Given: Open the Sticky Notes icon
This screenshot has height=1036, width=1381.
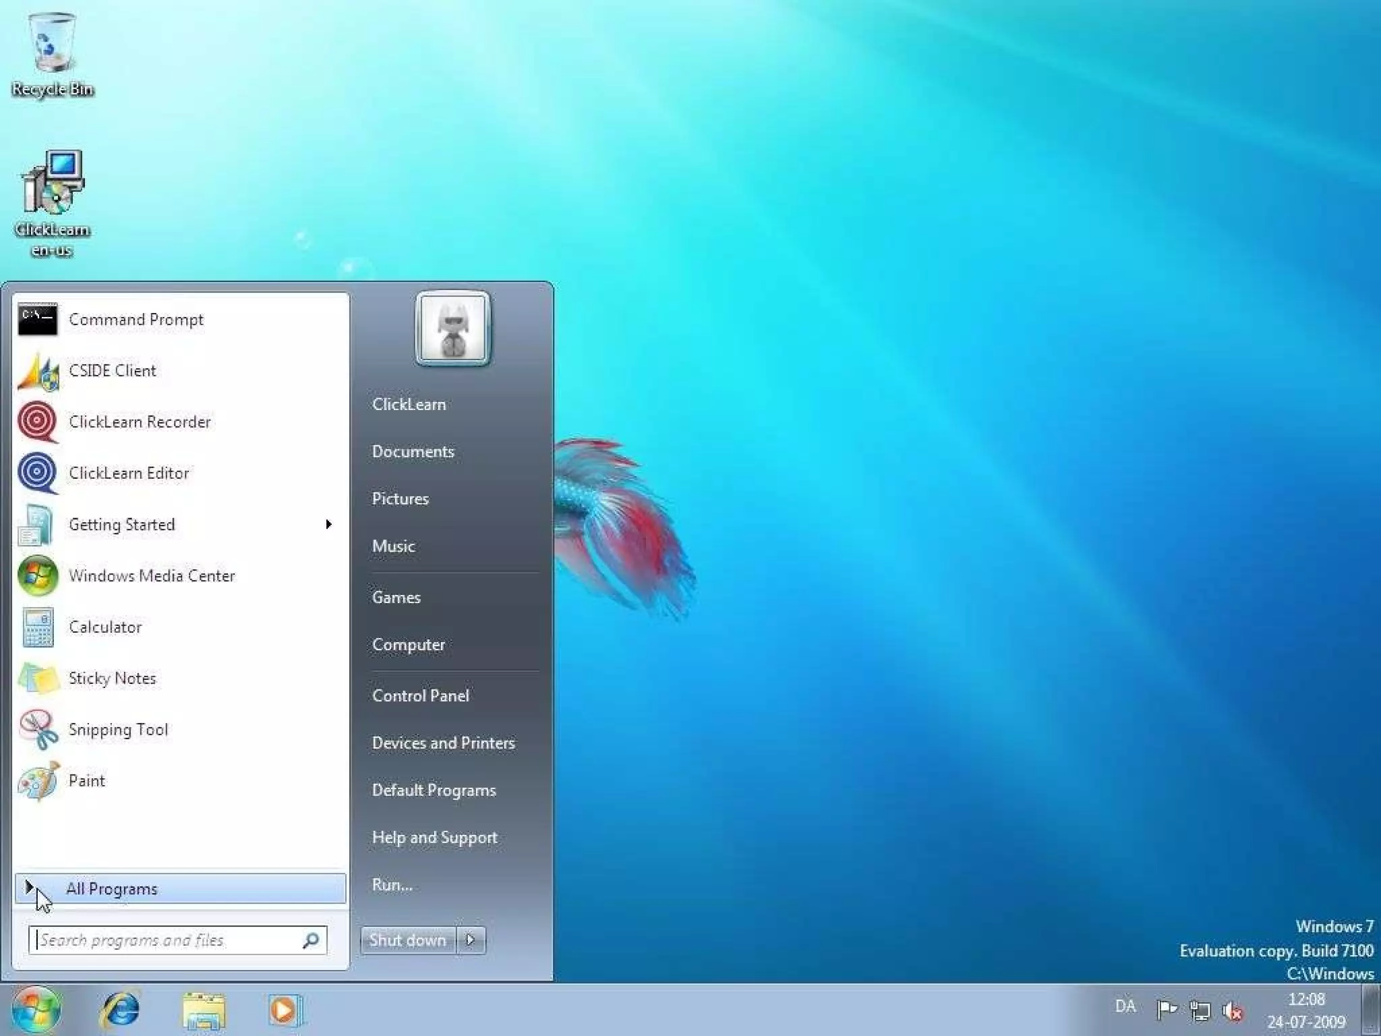Looking at the screenshot, I should (x=38, y=678).
